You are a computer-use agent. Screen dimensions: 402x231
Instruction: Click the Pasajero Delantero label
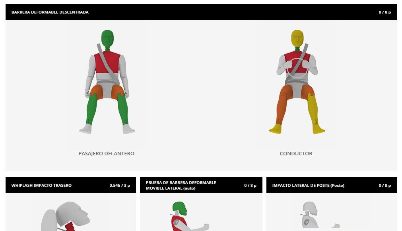[107, 153]
